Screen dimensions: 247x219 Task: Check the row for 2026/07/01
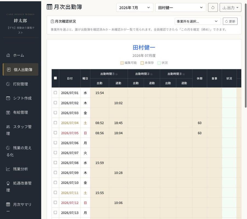pyautogui.click(x=55, y=93)
